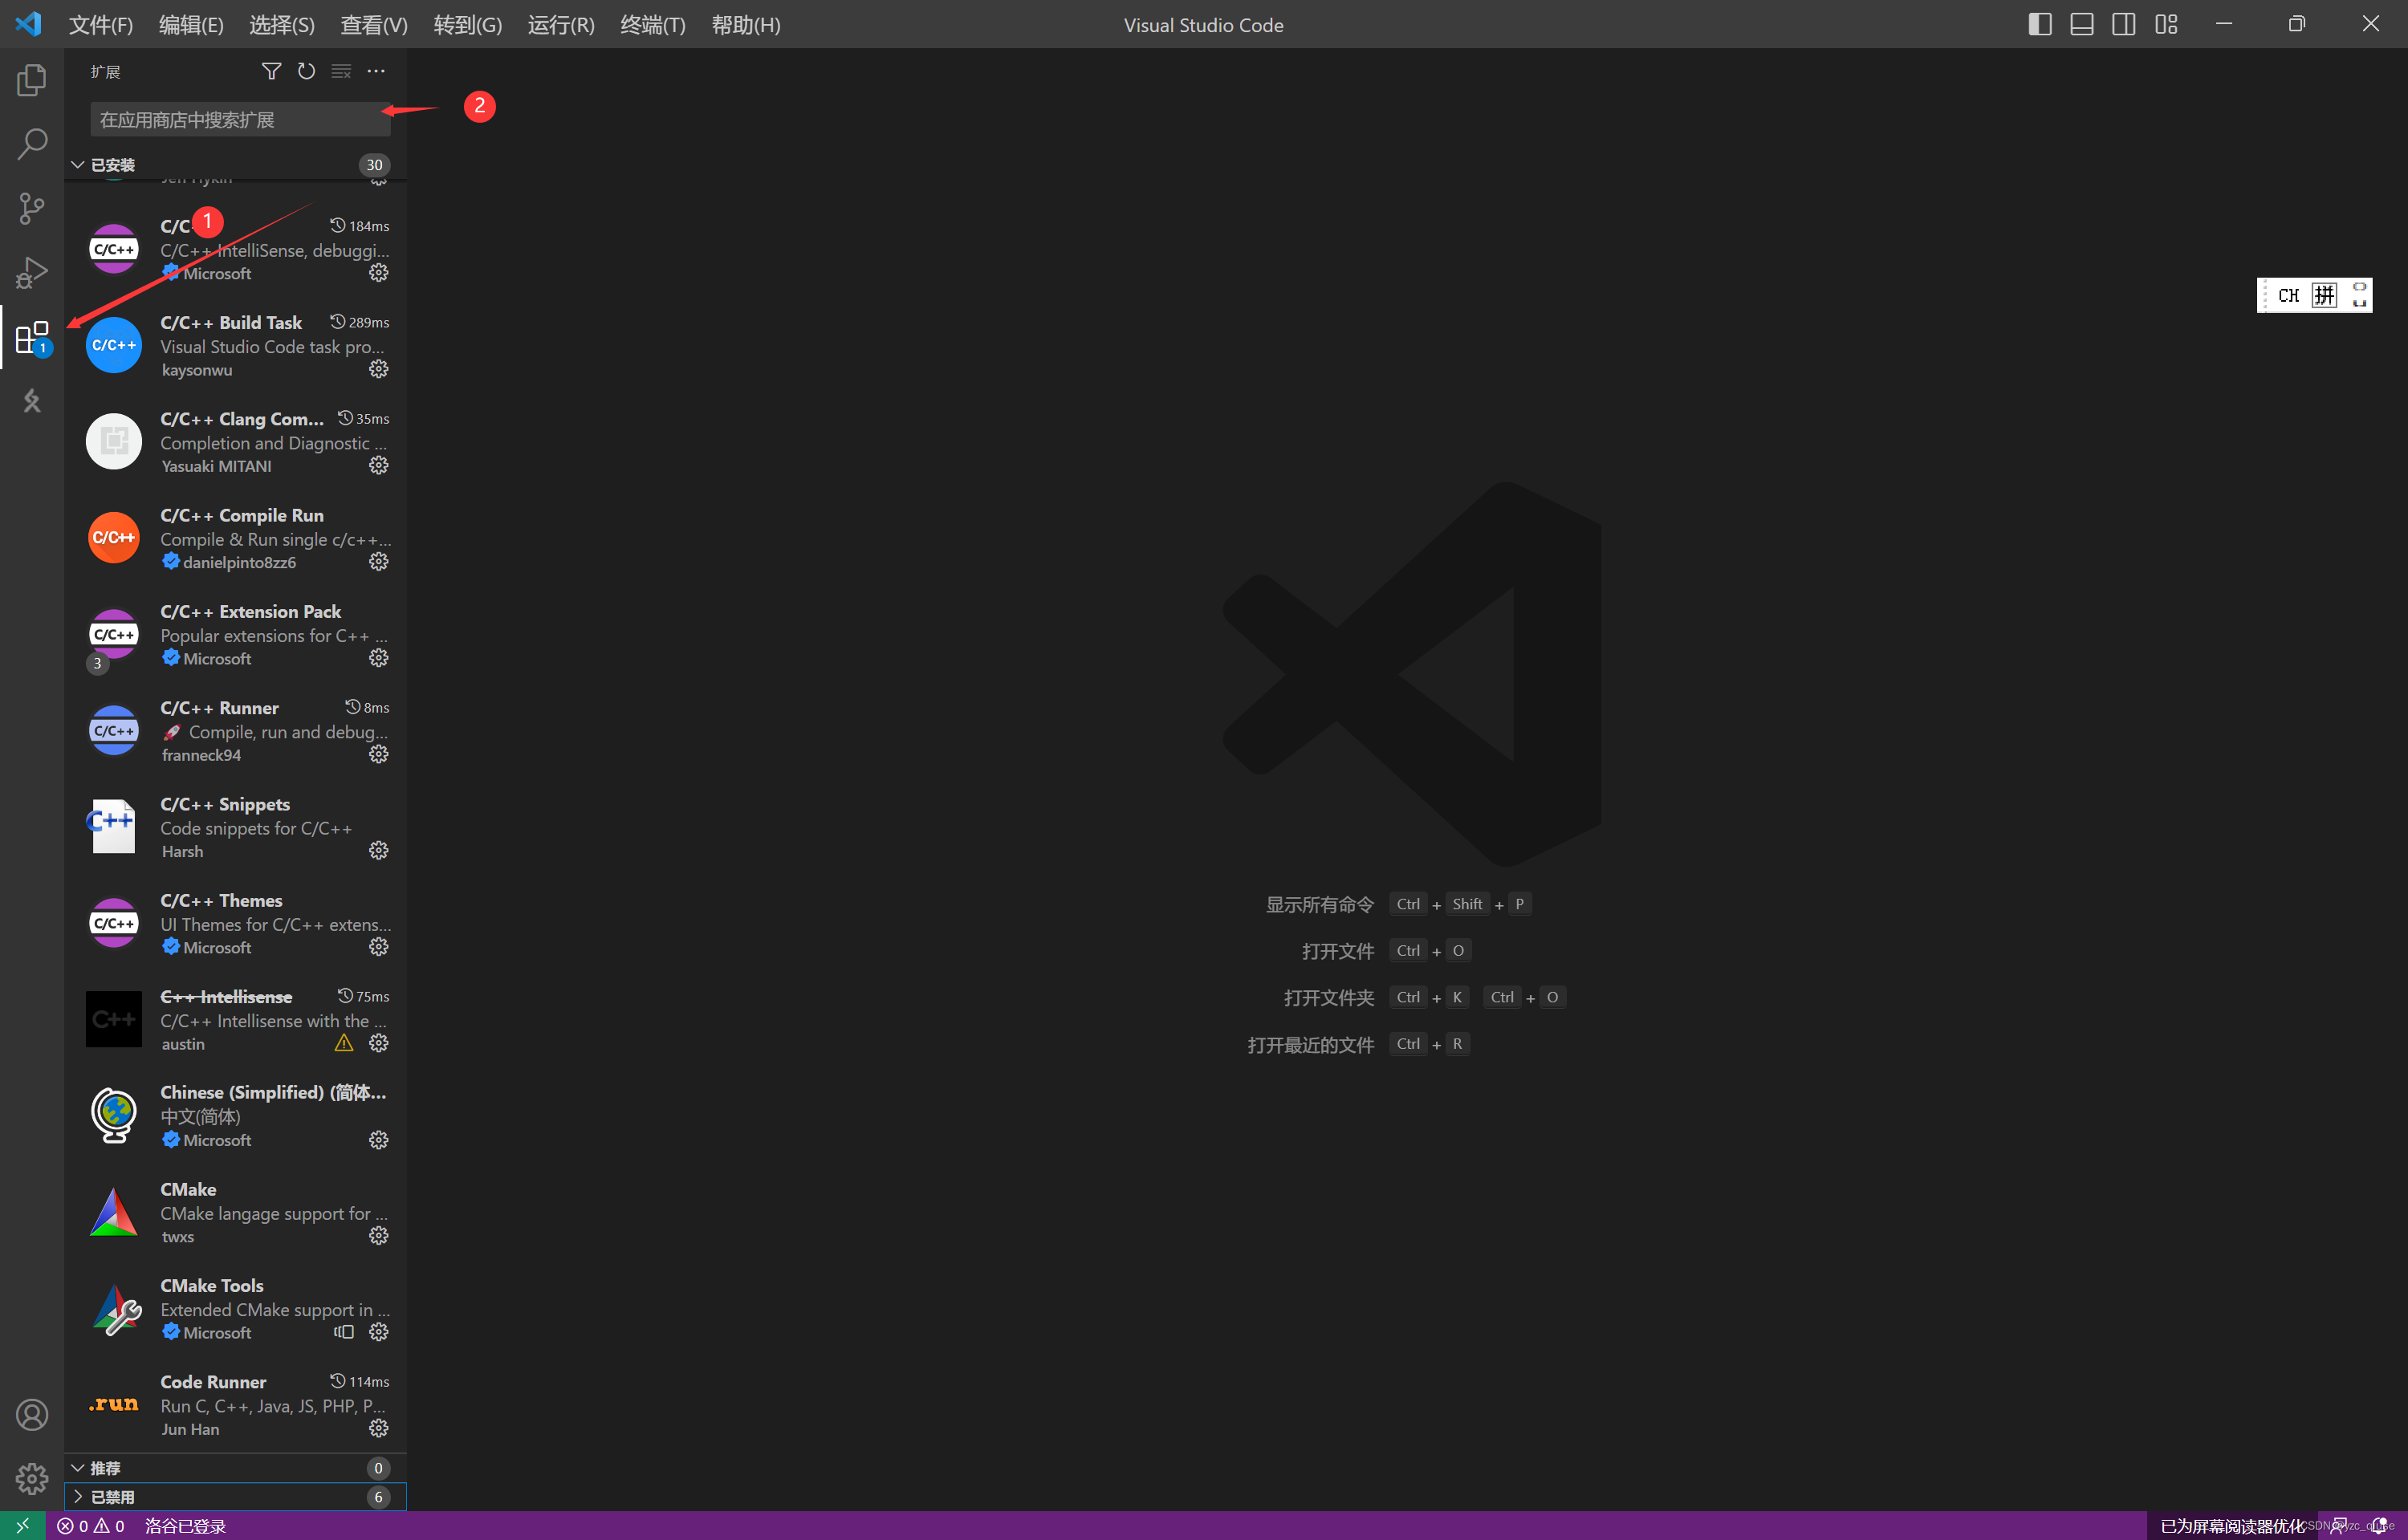Image resolution: width=2408 pixels, height=1540 pixels.
Task: Open the Explorer view in activity bar
Action: point(32,80)
